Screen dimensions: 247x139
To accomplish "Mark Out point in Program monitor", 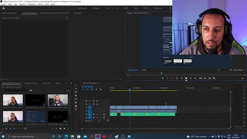I will [171, 78].
